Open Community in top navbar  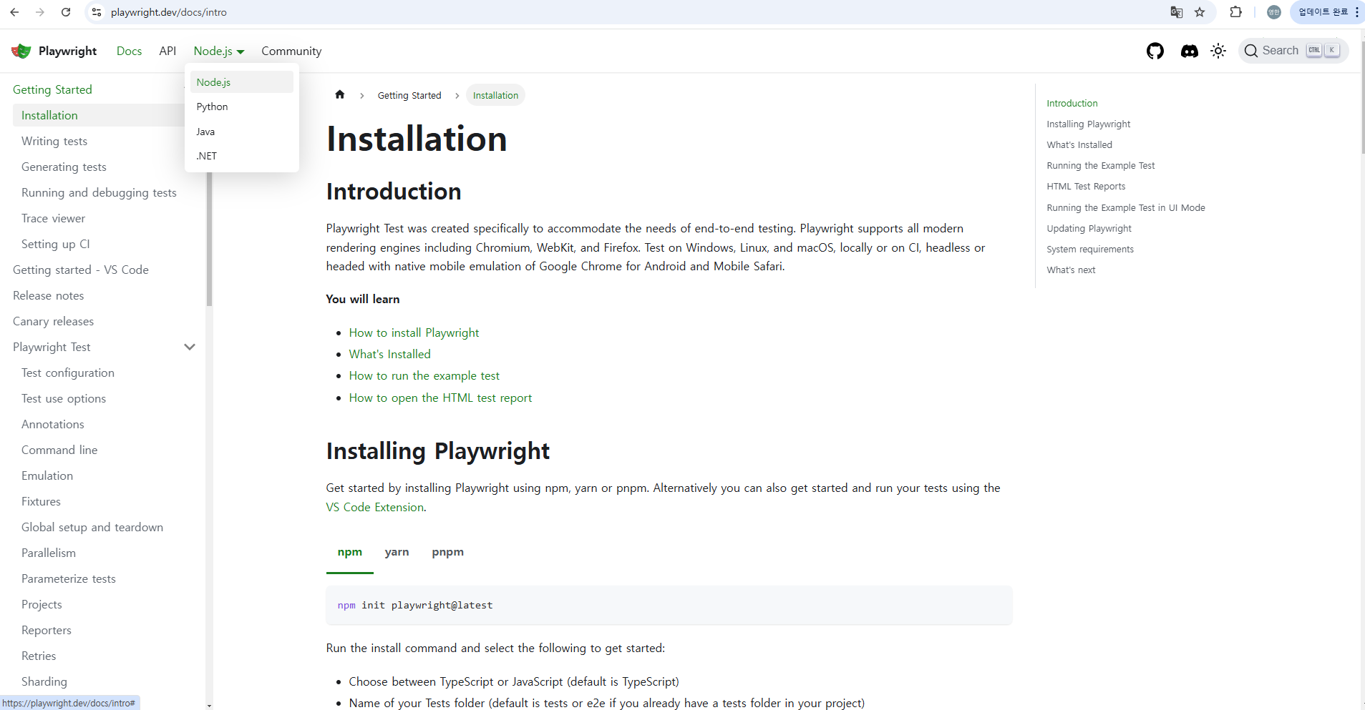(291, 51)
